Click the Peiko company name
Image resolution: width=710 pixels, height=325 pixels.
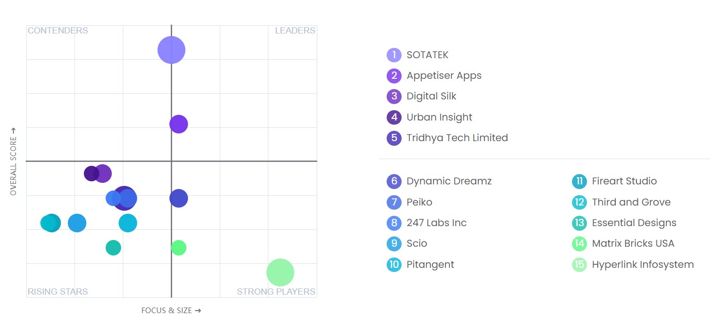419,202
